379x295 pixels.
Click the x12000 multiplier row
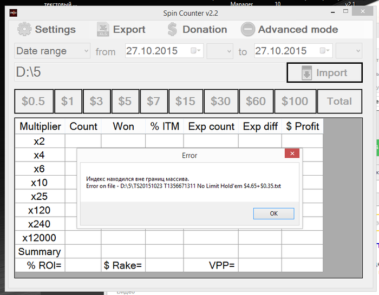pos(39,238)
